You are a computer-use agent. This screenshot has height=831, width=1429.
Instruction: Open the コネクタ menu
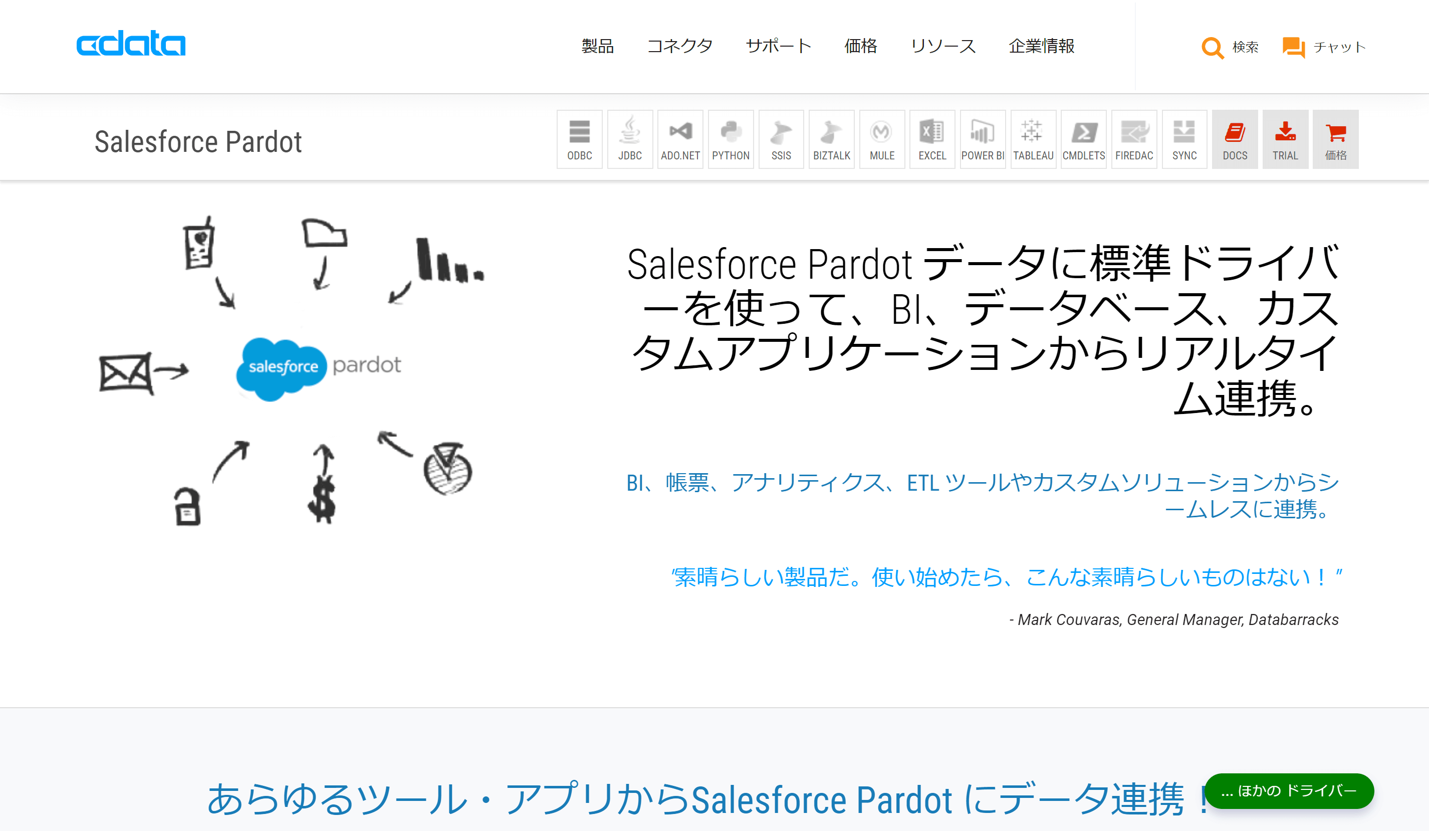coord(681,47)
